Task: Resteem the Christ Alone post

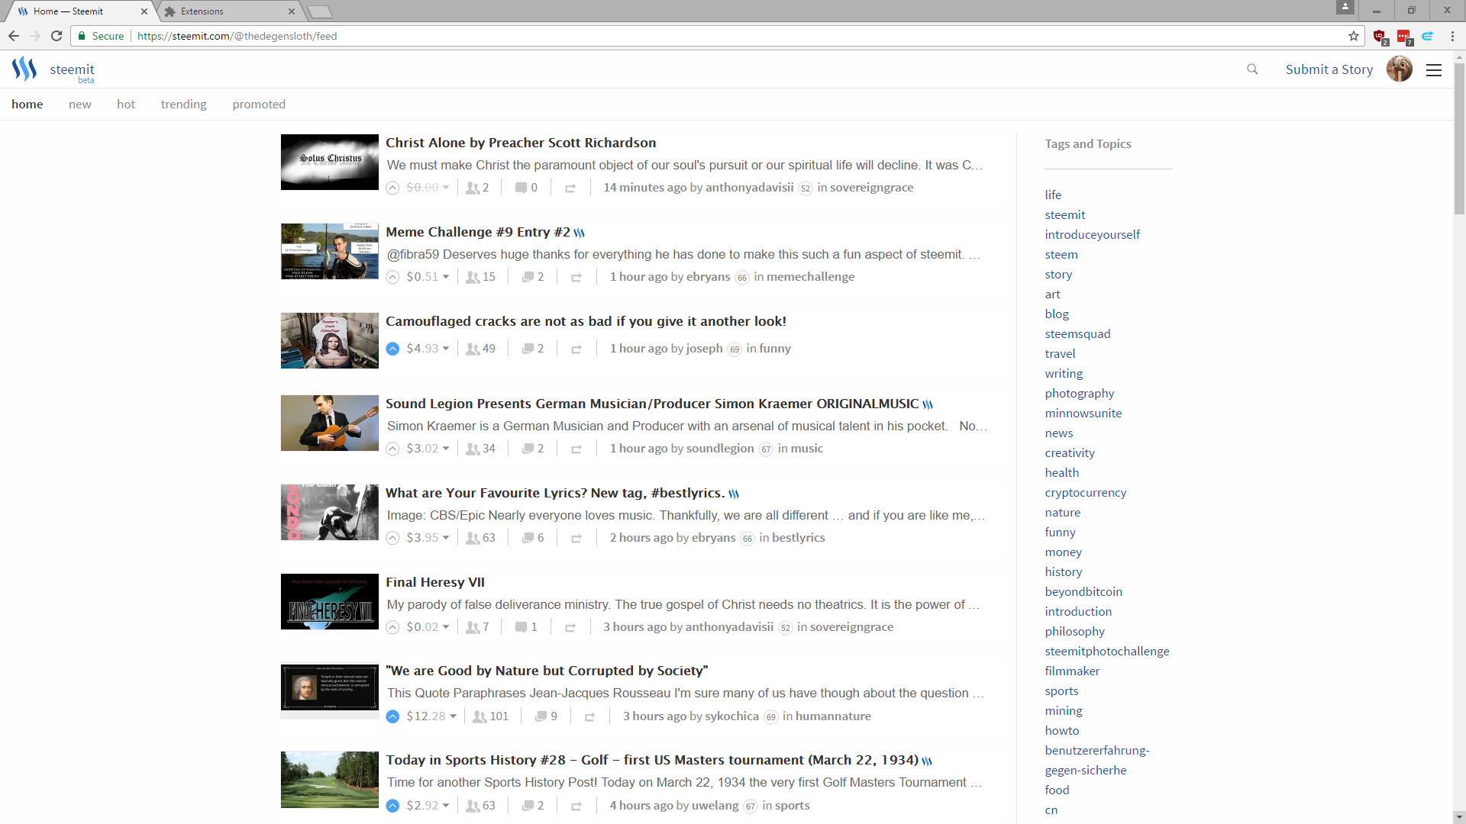Action: pos(570,188)
